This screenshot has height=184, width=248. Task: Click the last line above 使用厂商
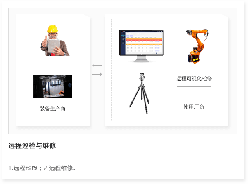(x=194, y=99)
